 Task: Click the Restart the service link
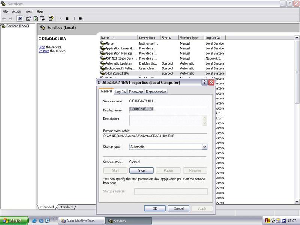[x=43, y=51]
